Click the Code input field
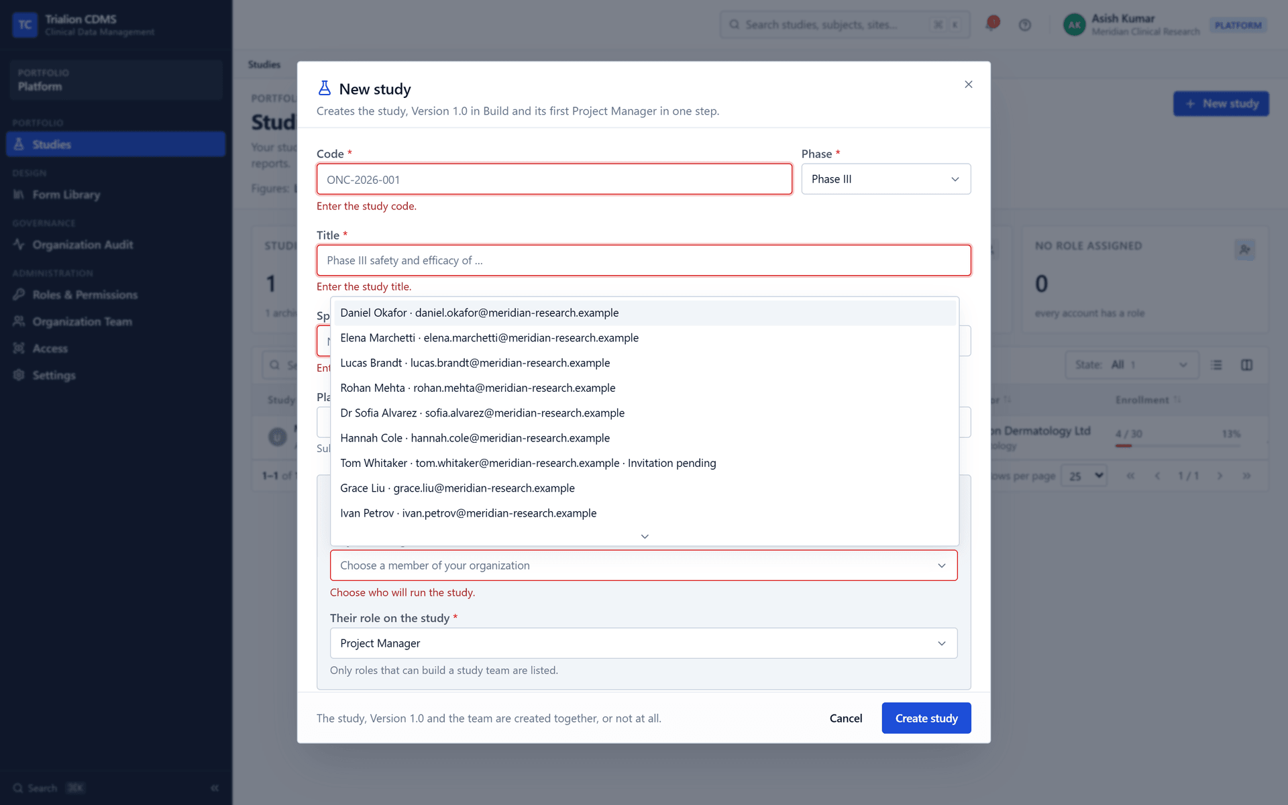1288x805 pixels. pos(554,180)
